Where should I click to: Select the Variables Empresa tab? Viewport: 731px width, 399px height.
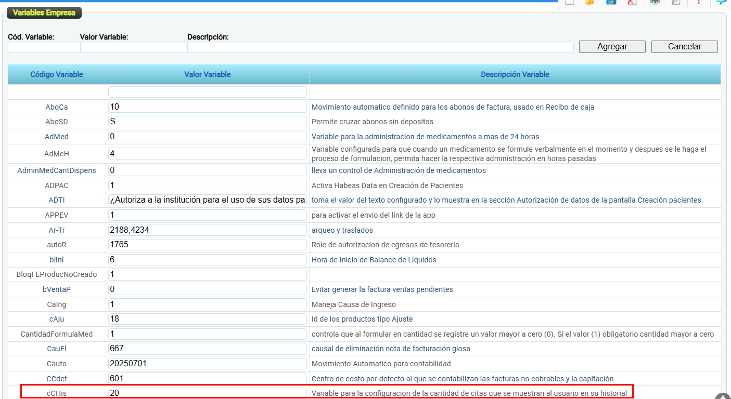coord(44,13)
